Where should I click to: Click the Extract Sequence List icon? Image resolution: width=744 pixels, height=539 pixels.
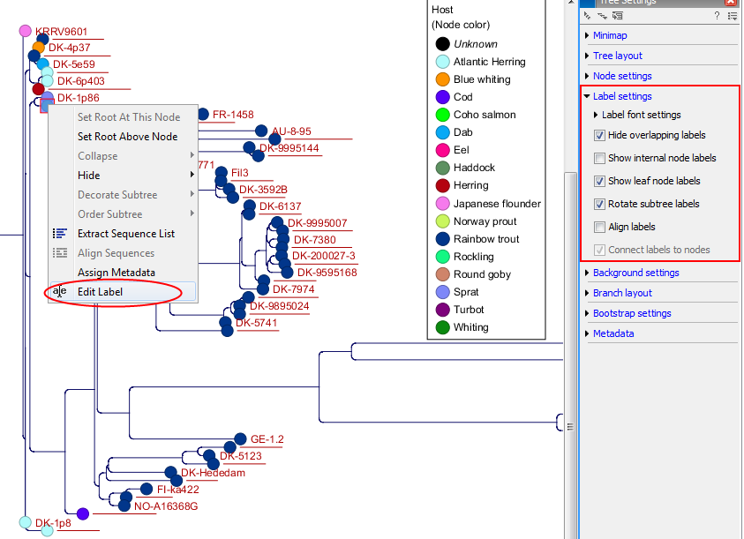point(60,234)
